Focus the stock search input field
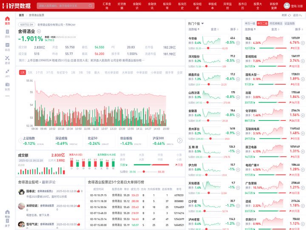This screenshot has height=230, width=306. pos(65,6)
